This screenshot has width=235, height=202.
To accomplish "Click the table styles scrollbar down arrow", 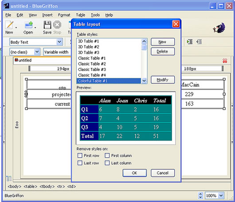I will 144,81.
